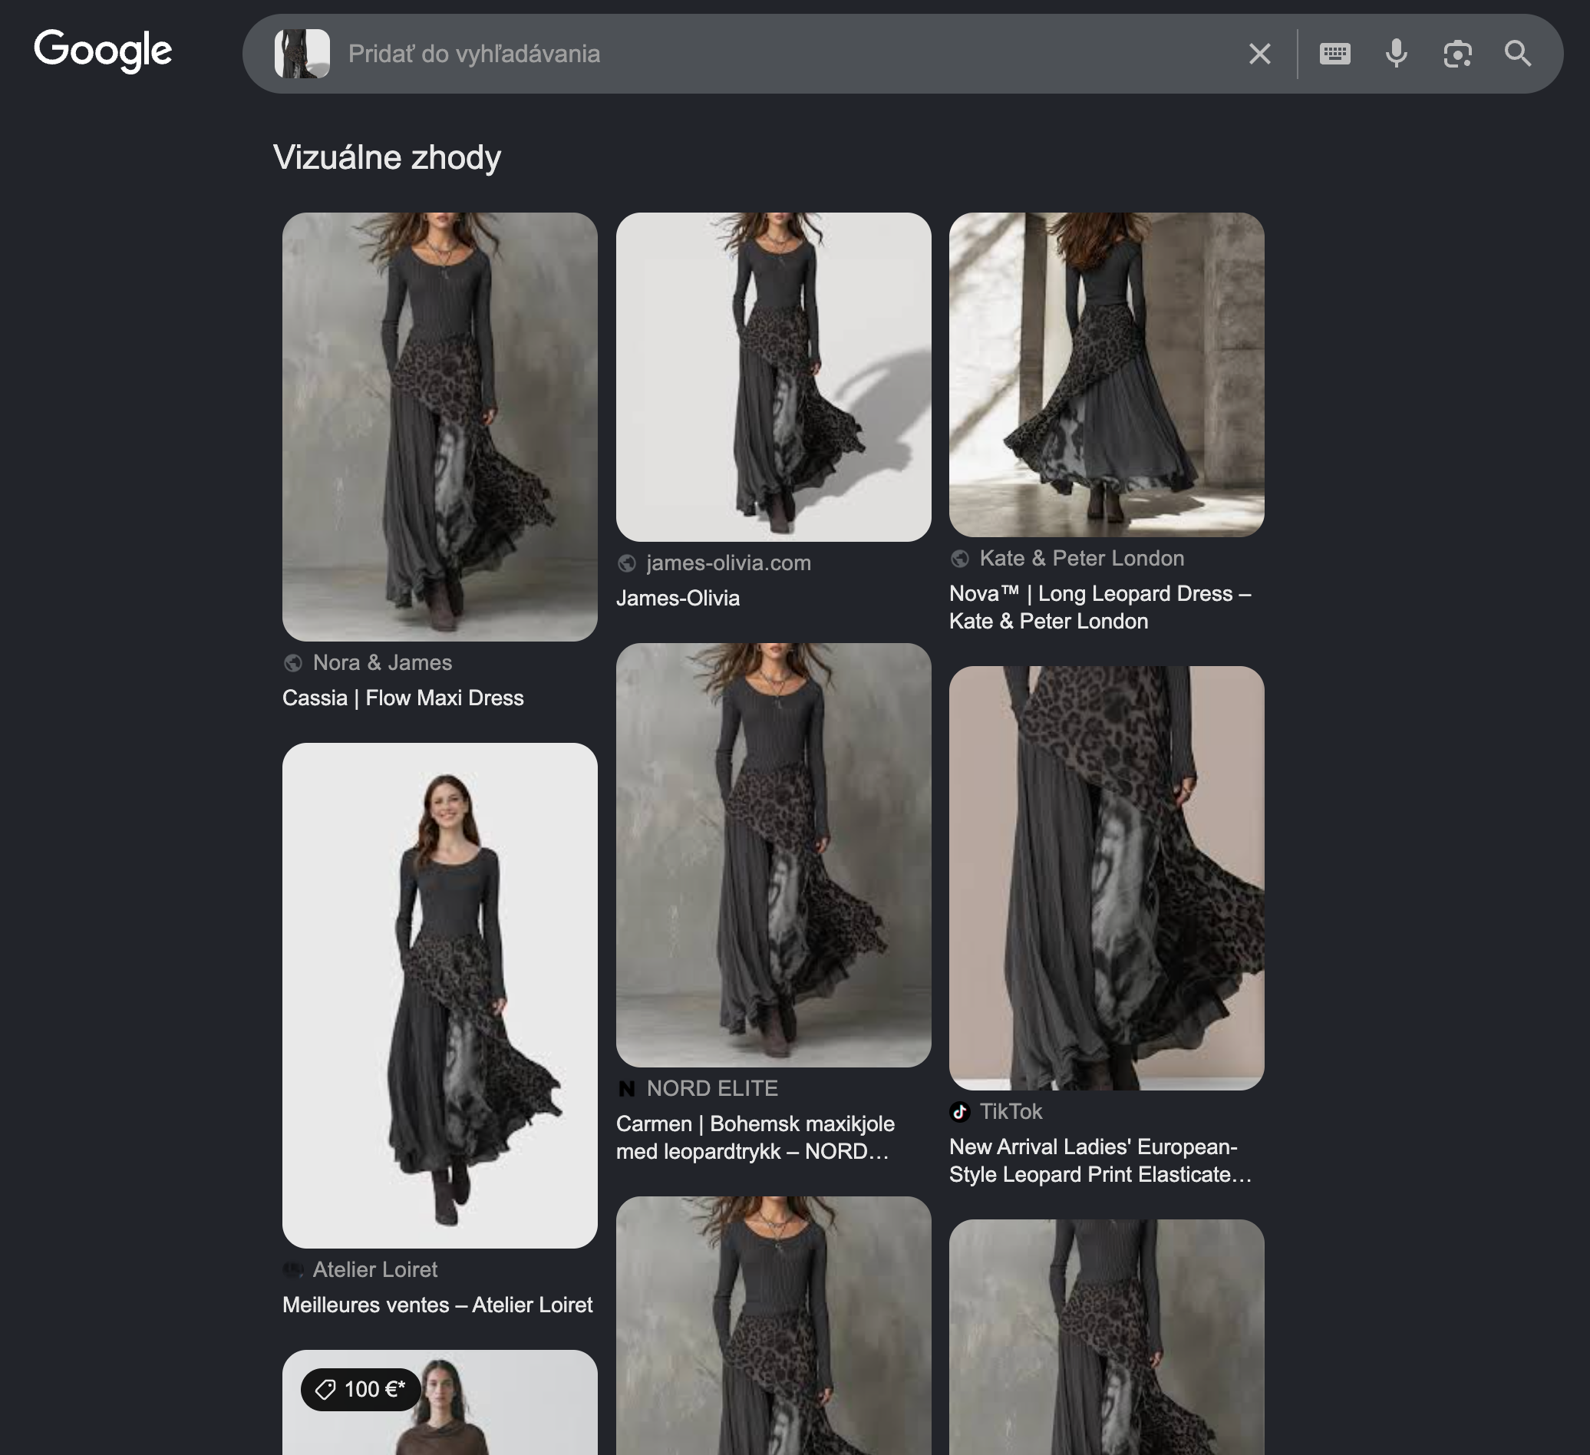
Task: Open Google Lens image search icon
Action: tap(1456, 54)
